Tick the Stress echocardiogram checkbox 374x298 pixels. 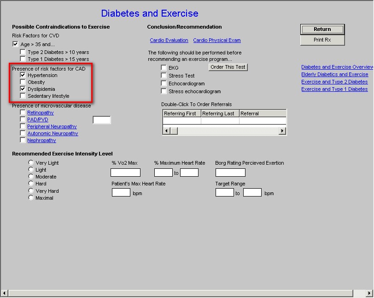(x=164, y=91)
